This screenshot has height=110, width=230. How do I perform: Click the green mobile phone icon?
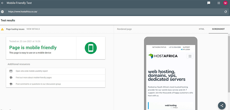pyautogui.click(x=91, y=48)
